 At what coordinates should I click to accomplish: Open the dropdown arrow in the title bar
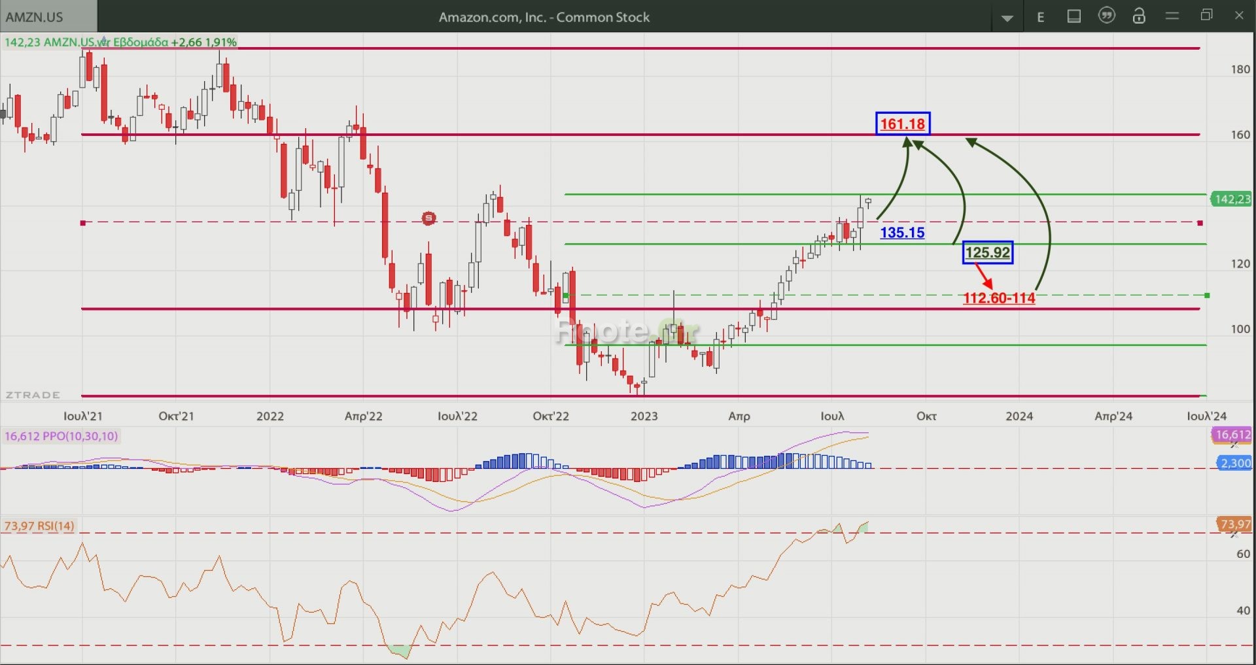tap(1007, 18)
